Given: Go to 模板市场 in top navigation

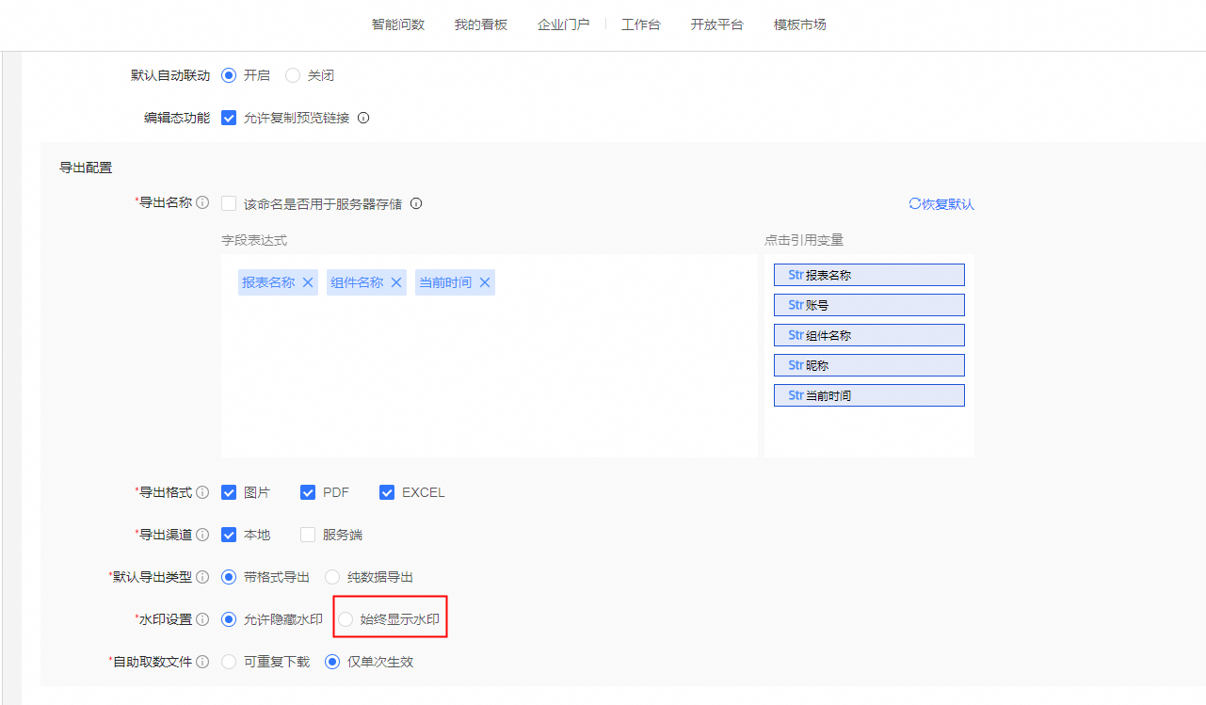Looking at the screenshot, I should click(799, 24).
